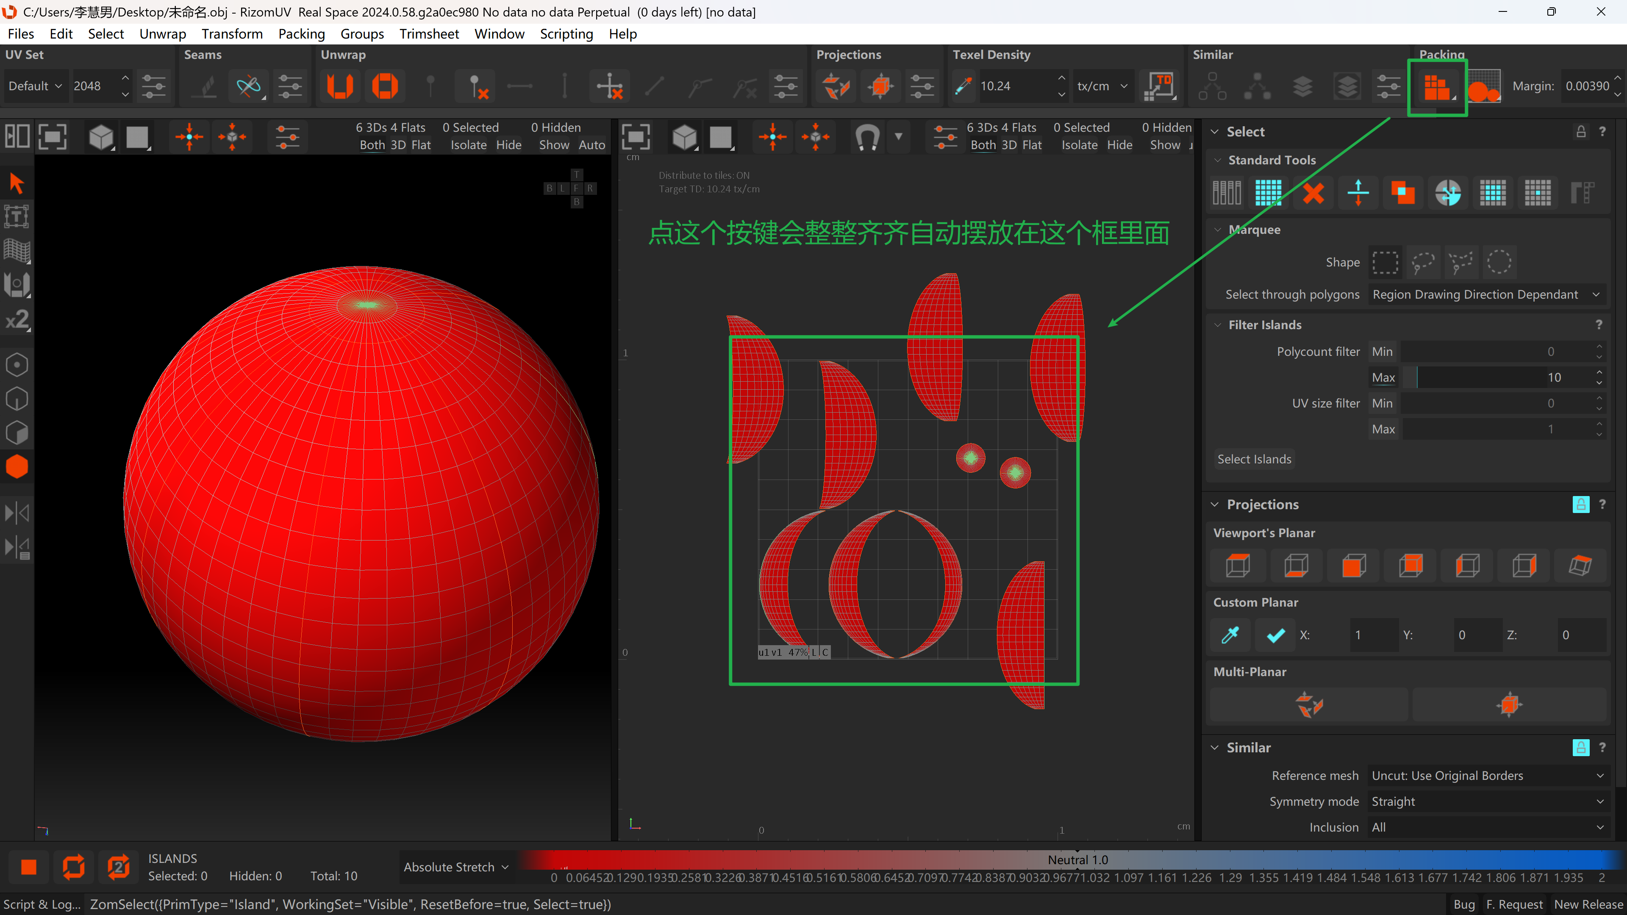
Task: Select the lasso marquee shape
Action: click(x=1423, y=262)
